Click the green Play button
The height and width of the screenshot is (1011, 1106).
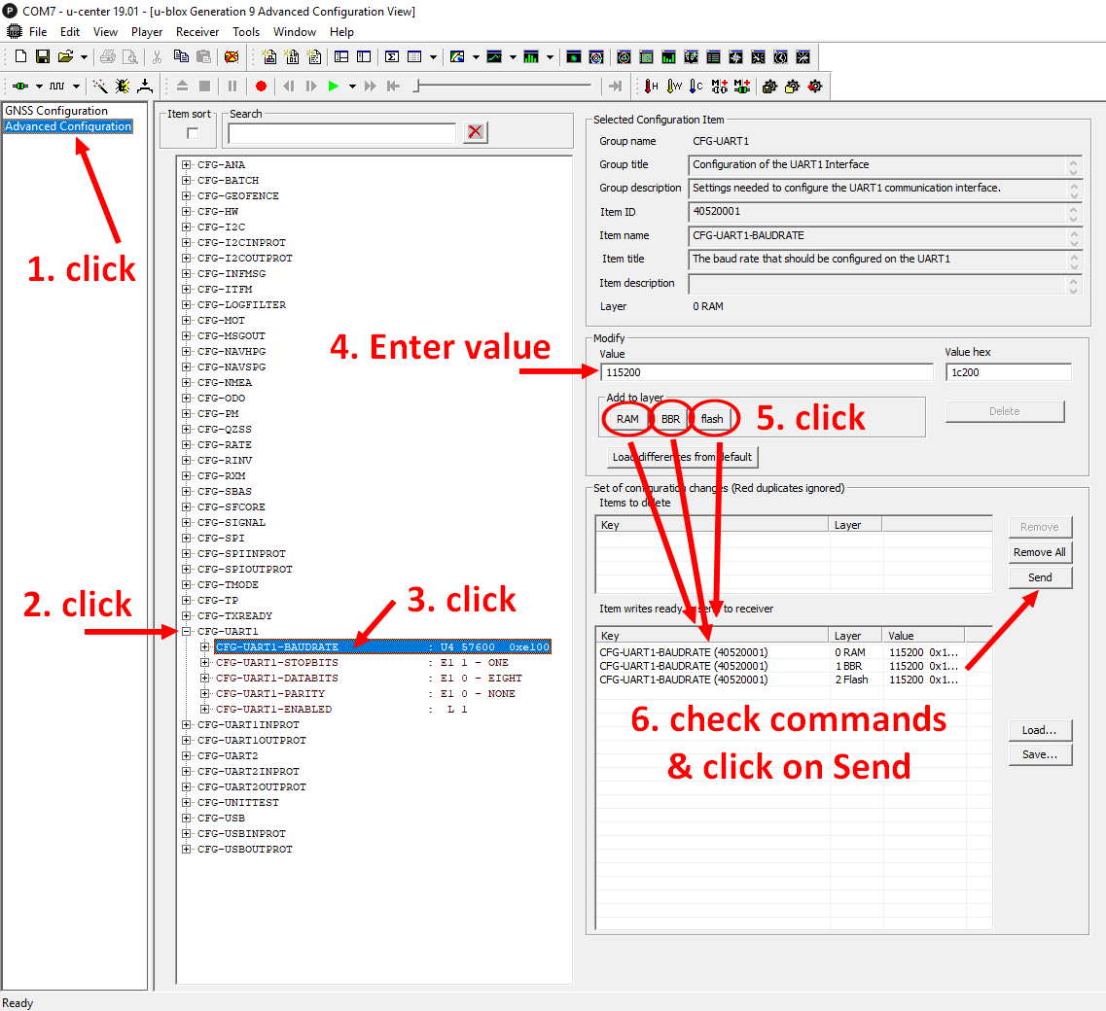click(x=333, y=86)
